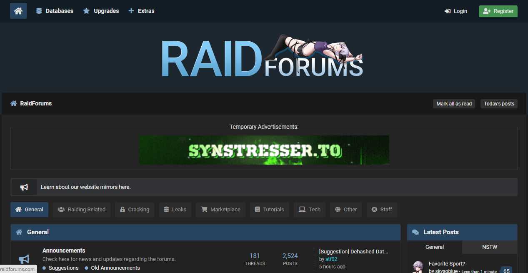Click the 5 hours ago timestamp
Screen dimensions: 528x273
332,267
